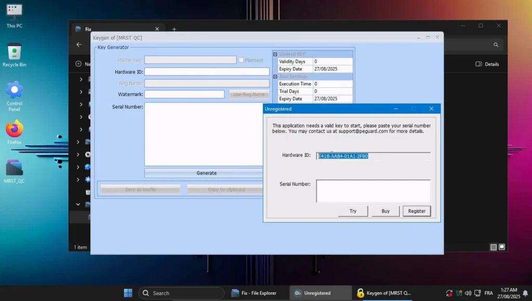Expand the first navigation tree chevron
Screen dimensions: 532x301
(x=81, y=80)
